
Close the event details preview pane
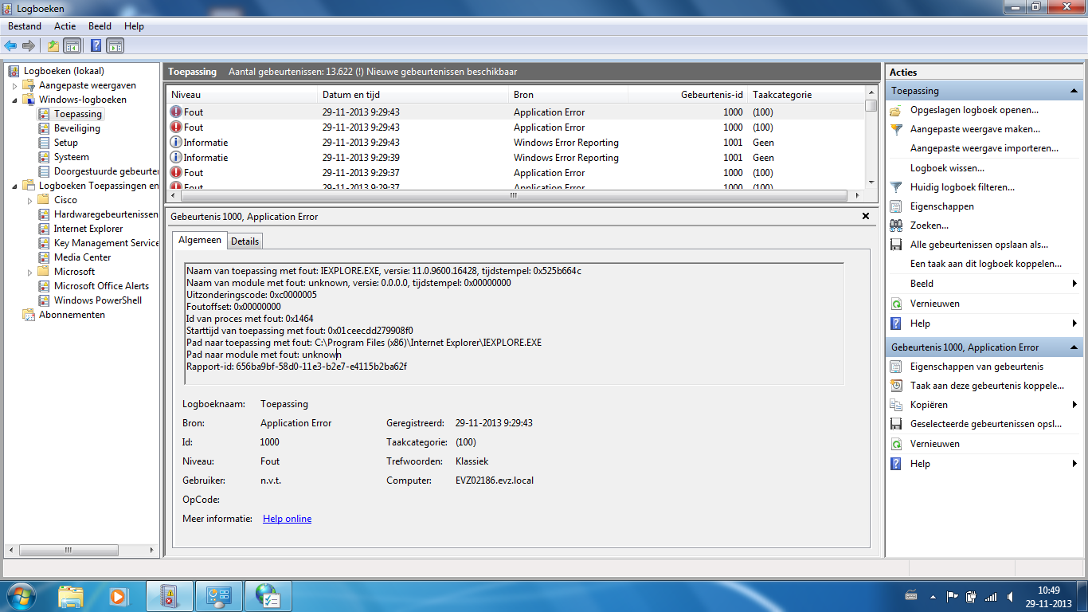click(x=866, y=216)
